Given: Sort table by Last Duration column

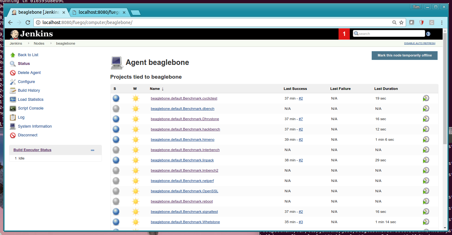Looking at the screenshot, I should tap(386, 89).
